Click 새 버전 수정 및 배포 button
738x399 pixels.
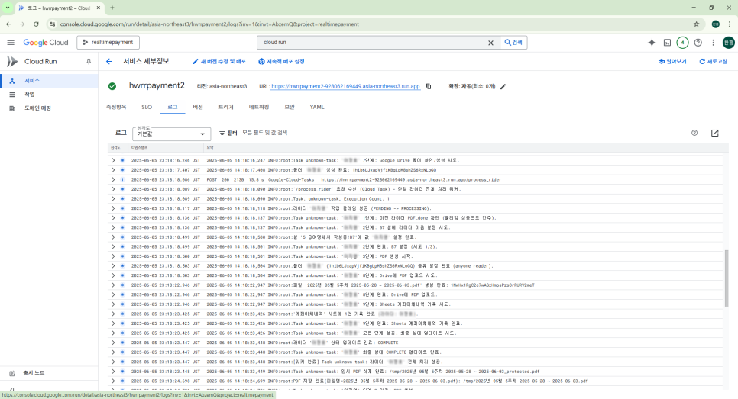[x=219, y=62]
